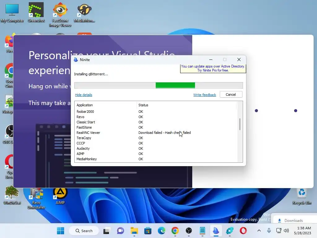Switch to OBS Studio on the taskbar
The image size is (317, 238).
click(189, 231)
